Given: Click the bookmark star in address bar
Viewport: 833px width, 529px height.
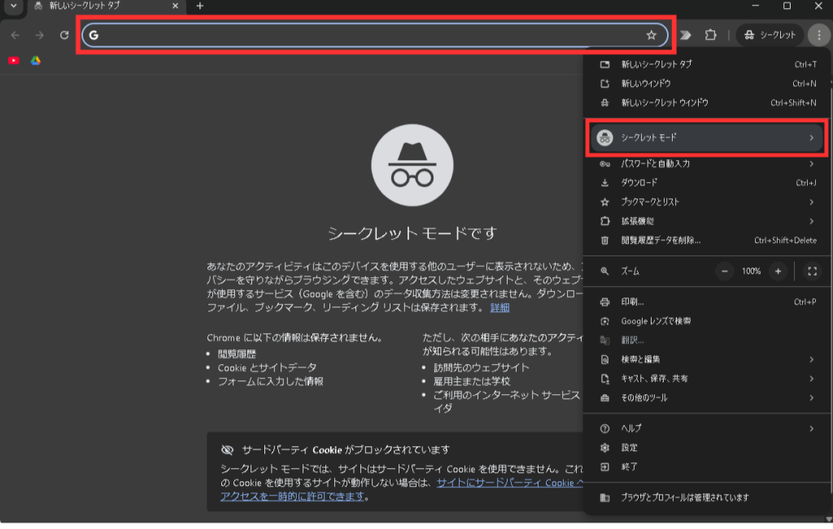Looking at the screenshot, I should coord(651,35).
